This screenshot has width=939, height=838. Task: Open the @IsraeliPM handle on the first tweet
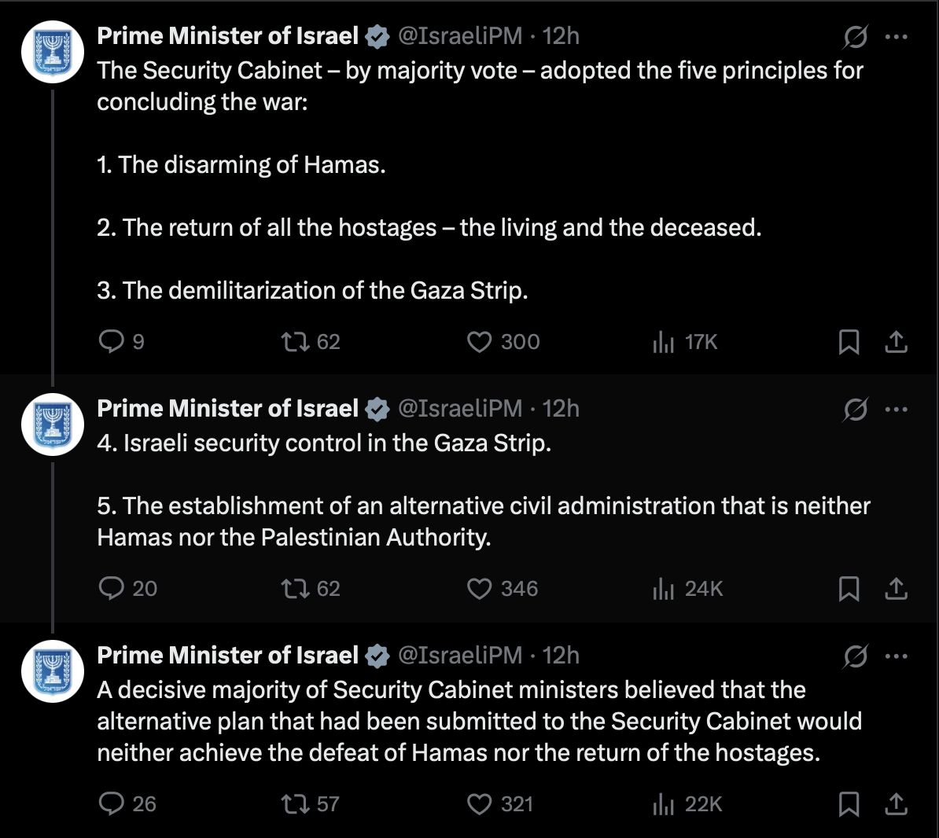click(460, 36)
